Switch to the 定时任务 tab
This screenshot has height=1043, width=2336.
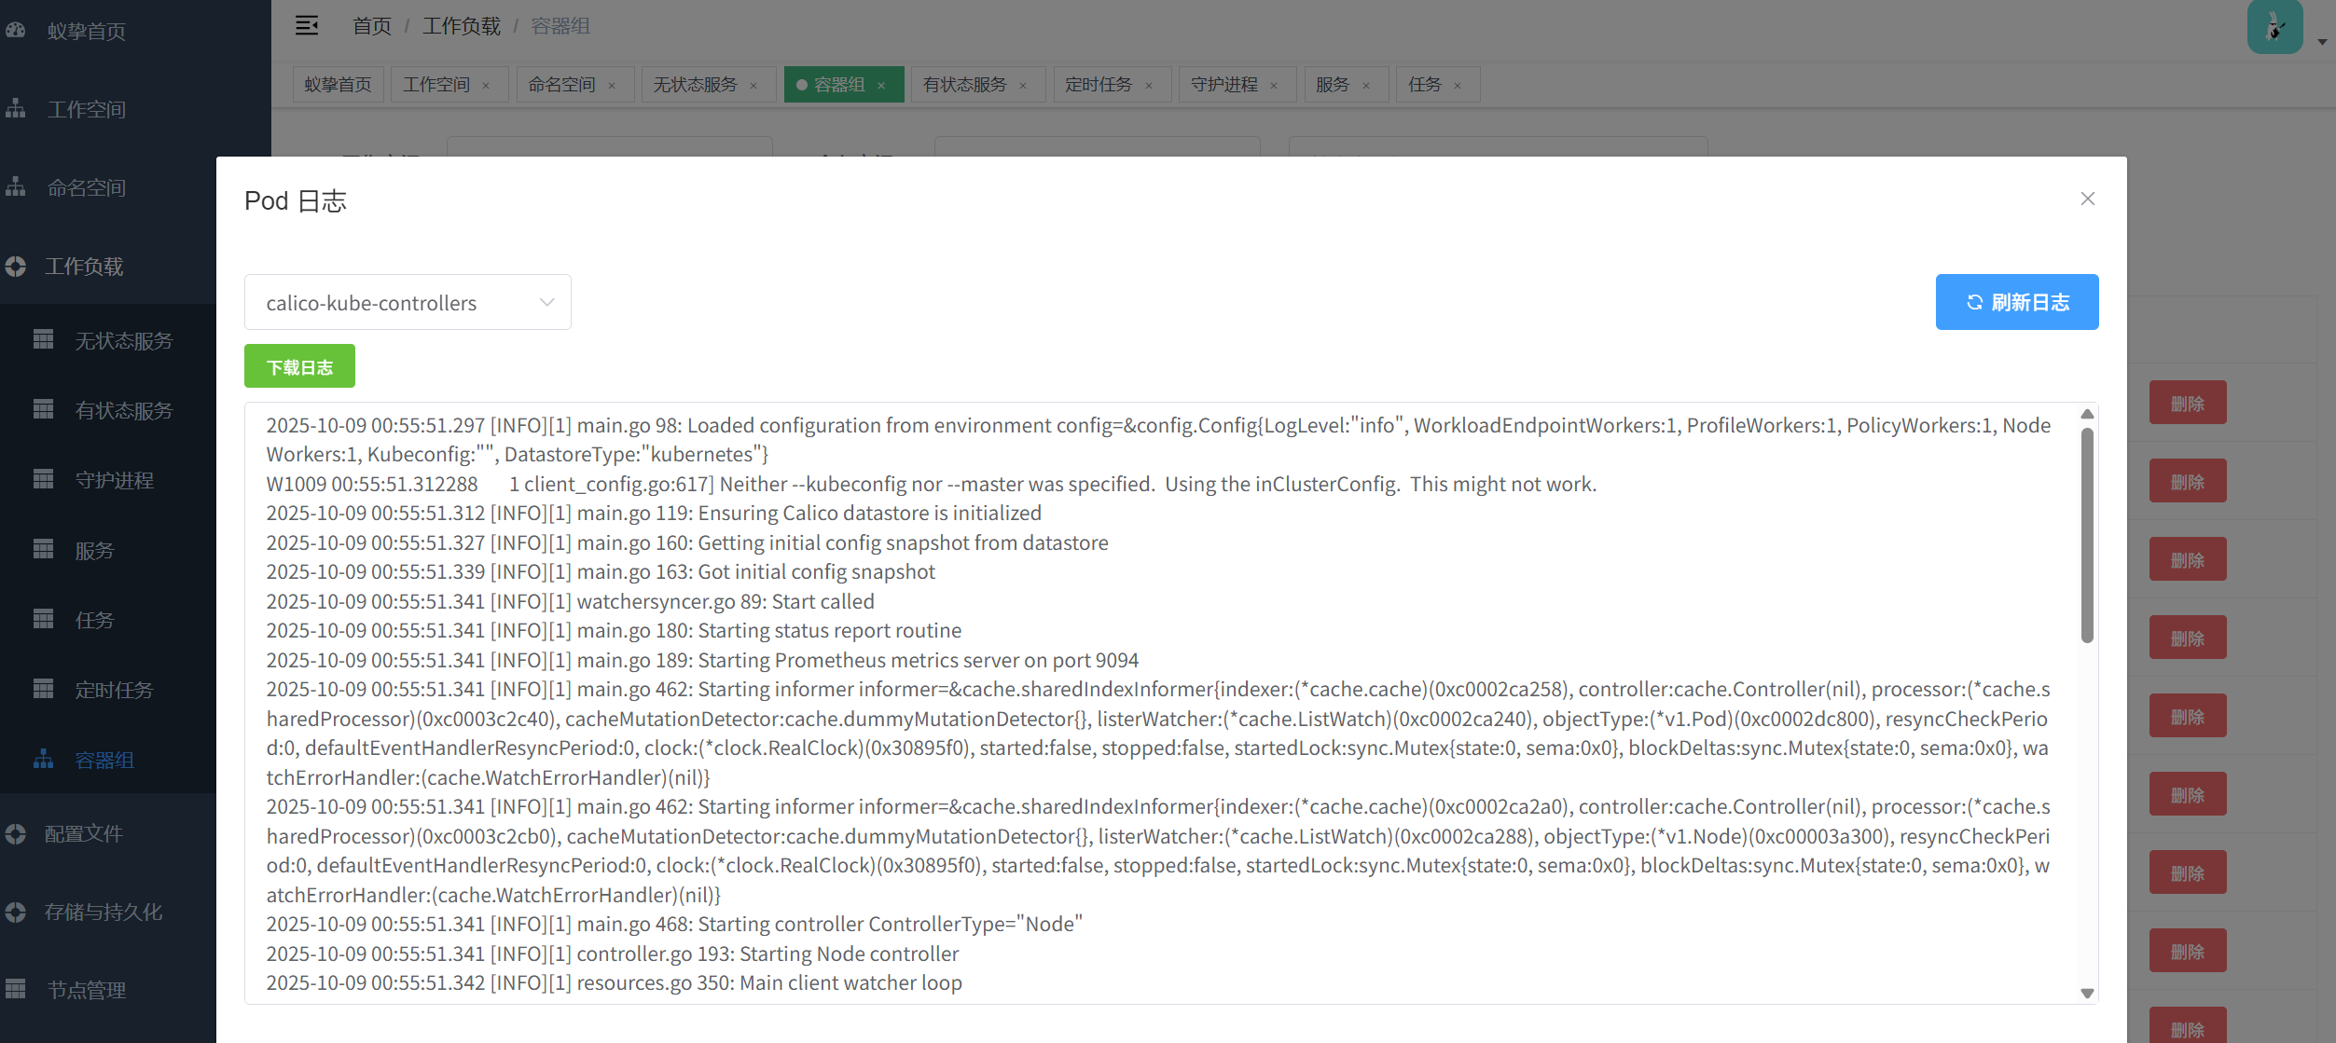(x=1098, y=85)
